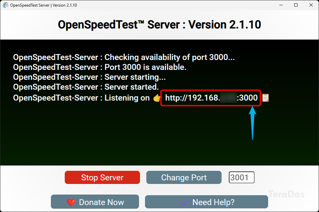Click the OpenSpeedTest Server Version 2.1.10 heading
The image size is (319, 212).
coord(159,25)
